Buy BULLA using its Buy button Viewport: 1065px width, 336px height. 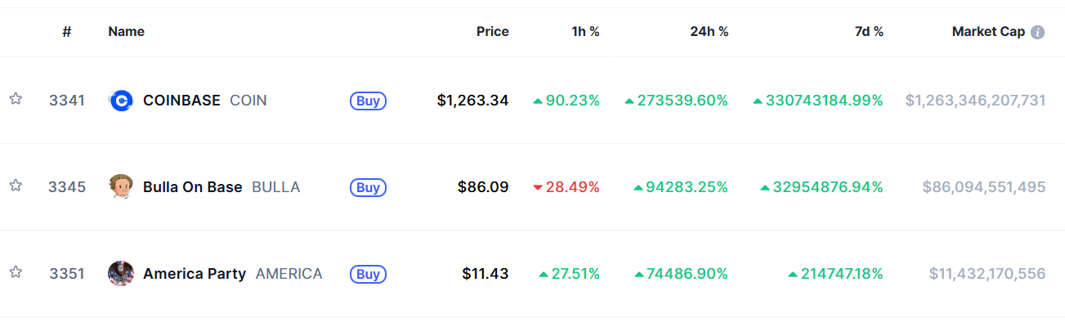(369, 187)
